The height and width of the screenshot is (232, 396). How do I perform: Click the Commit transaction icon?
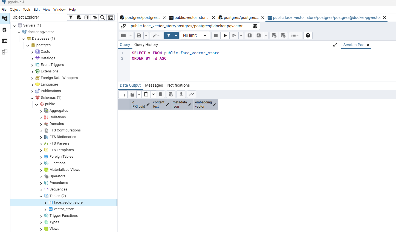[x=274, y=36]
